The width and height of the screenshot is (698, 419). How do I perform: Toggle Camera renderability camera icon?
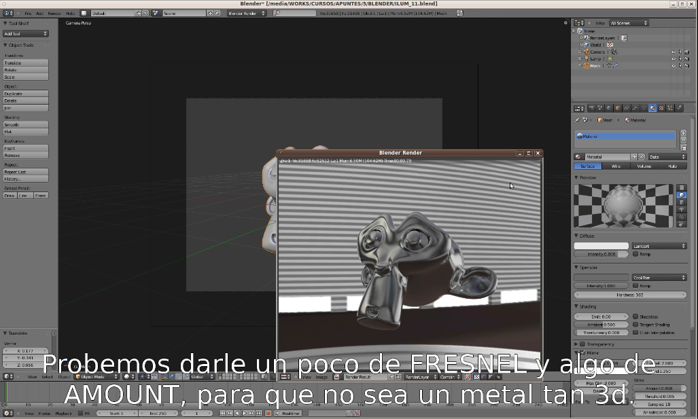click(687, 52)
